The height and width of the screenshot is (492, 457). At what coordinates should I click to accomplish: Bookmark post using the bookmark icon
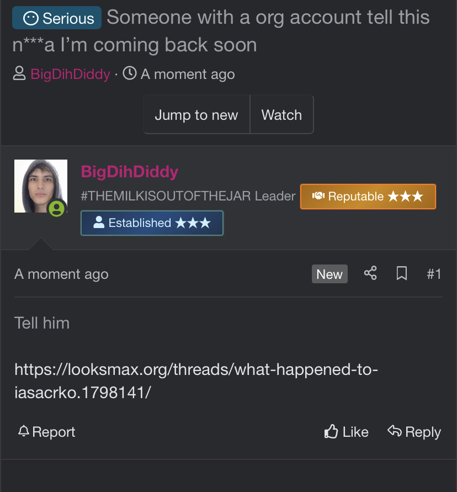401,273
